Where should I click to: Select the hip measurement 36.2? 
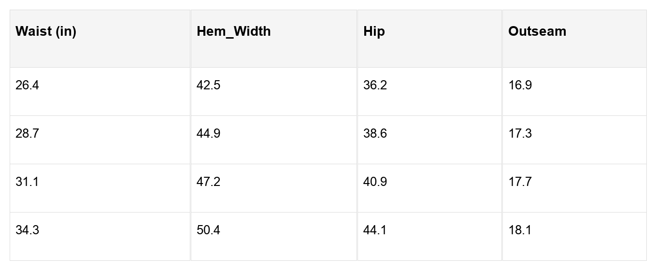click(x=375, y=85)
